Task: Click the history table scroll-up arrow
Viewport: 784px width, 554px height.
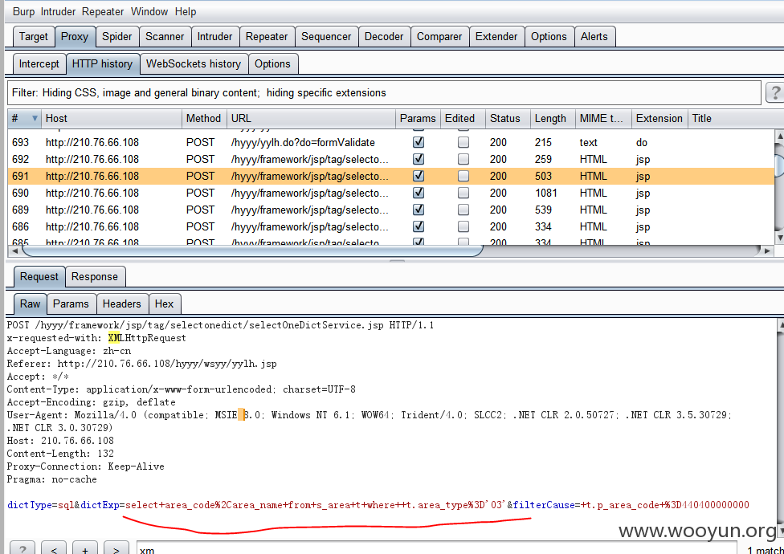Action: [x=779, y=136]
